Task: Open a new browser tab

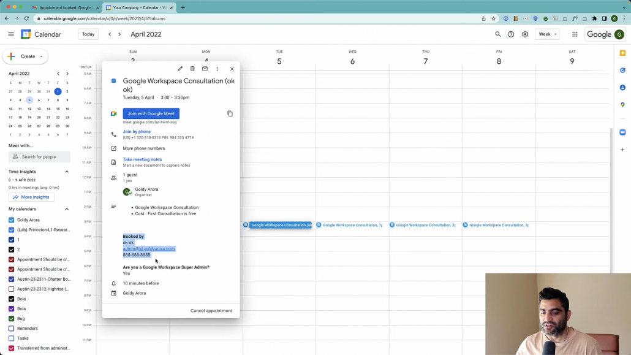Action: pos(183,7)
